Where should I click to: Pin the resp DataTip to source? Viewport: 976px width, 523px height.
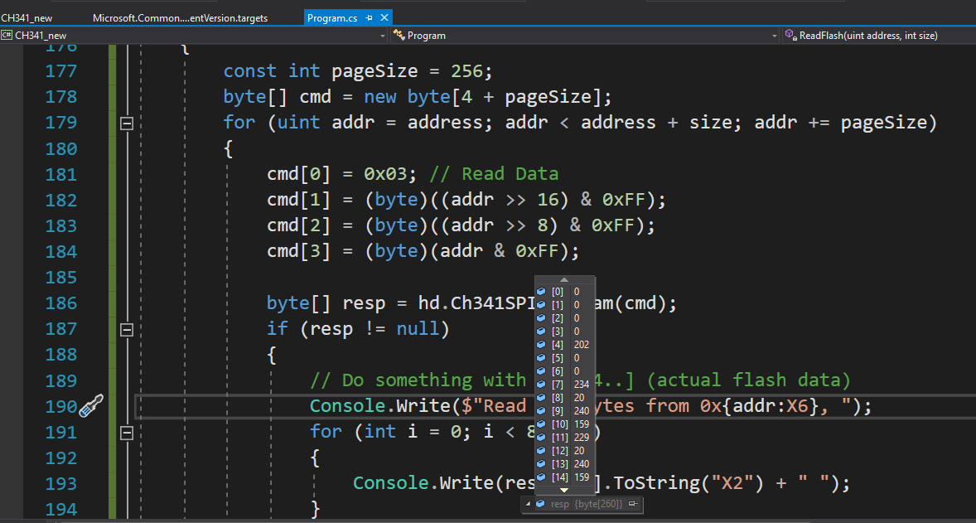633,504
